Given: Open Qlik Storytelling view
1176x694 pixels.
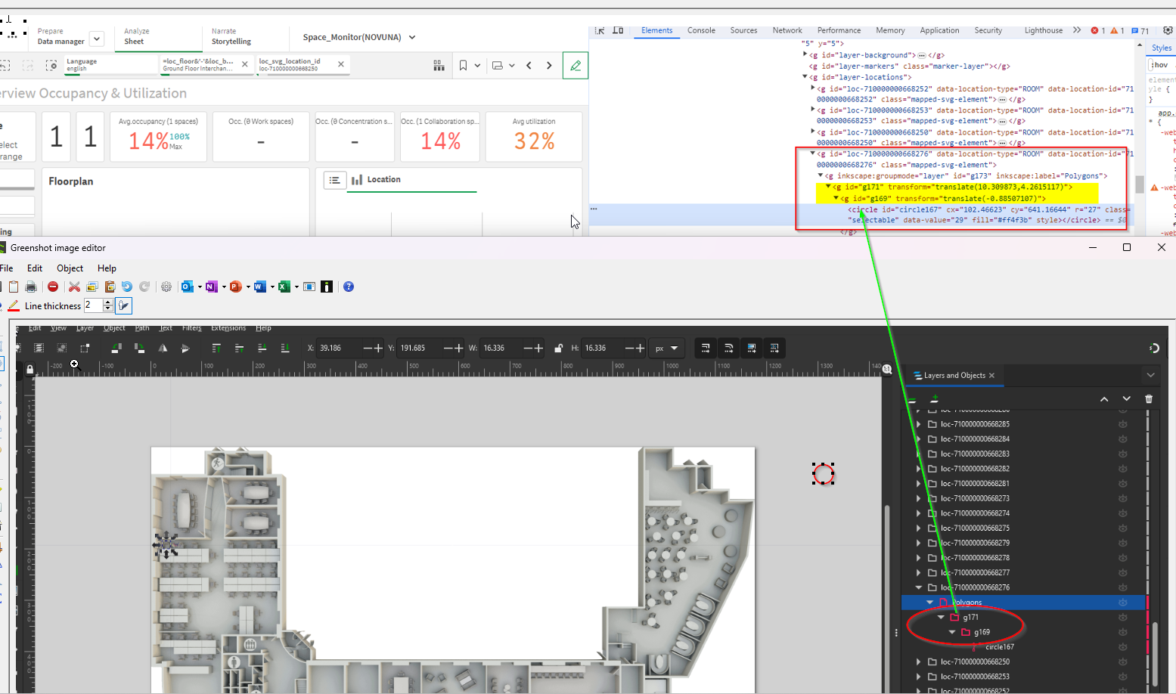Looking at the screenshot, I should click(231, 37).
